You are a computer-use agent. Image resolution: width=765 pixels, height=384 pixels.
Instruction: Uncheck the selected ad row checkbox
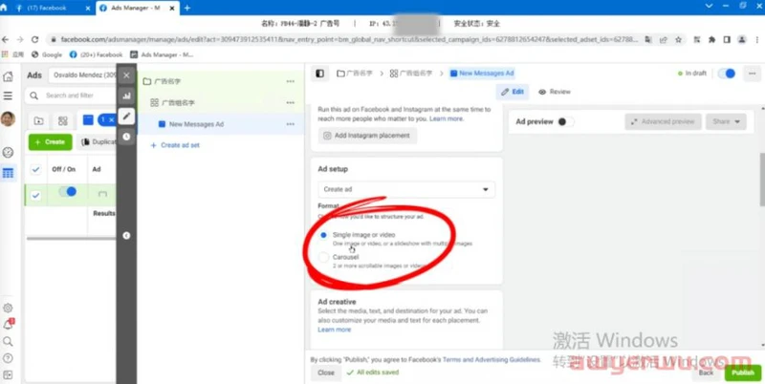click(x=35, y=196)
